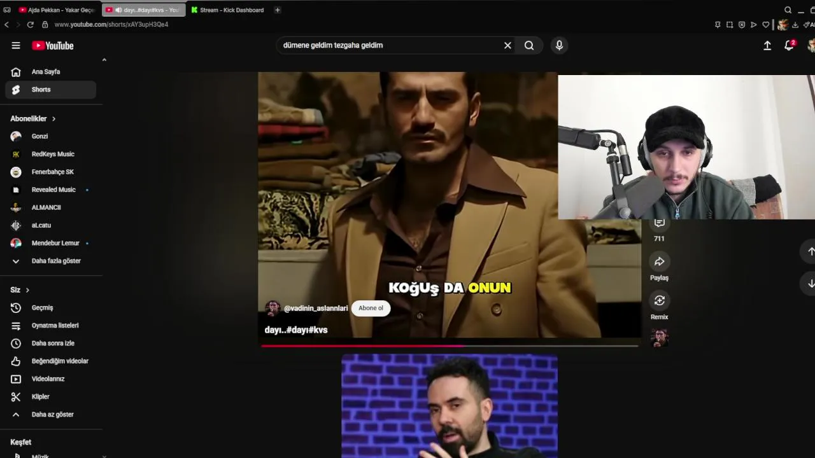Image resolution: width=815 pixels, height=458 pixels.
Task: Click the snapshot capture icon in browser toolbar
Action: 730,25
